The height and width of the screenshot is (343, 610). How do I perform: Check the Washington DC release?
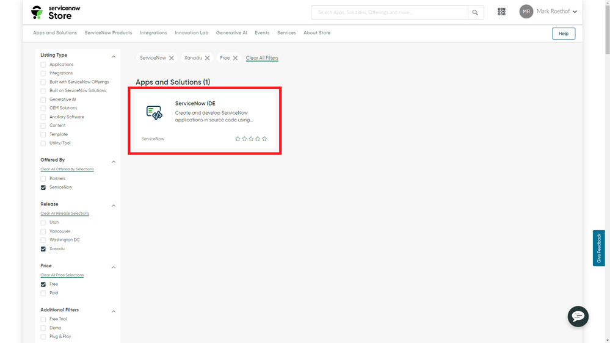43,240
